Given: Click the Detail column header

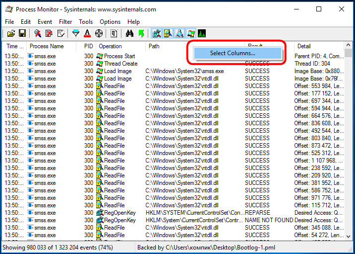Looking at the screenshot, I should [319, 46].
